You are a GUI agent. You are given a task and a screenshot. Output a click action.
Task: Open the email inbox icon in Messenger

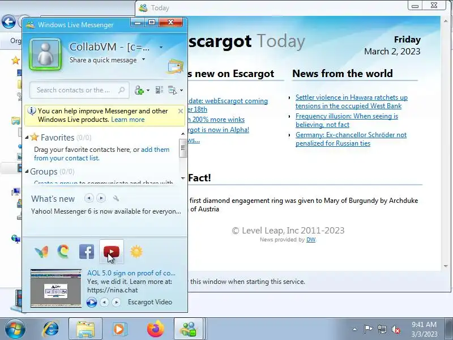click(176, 66)
